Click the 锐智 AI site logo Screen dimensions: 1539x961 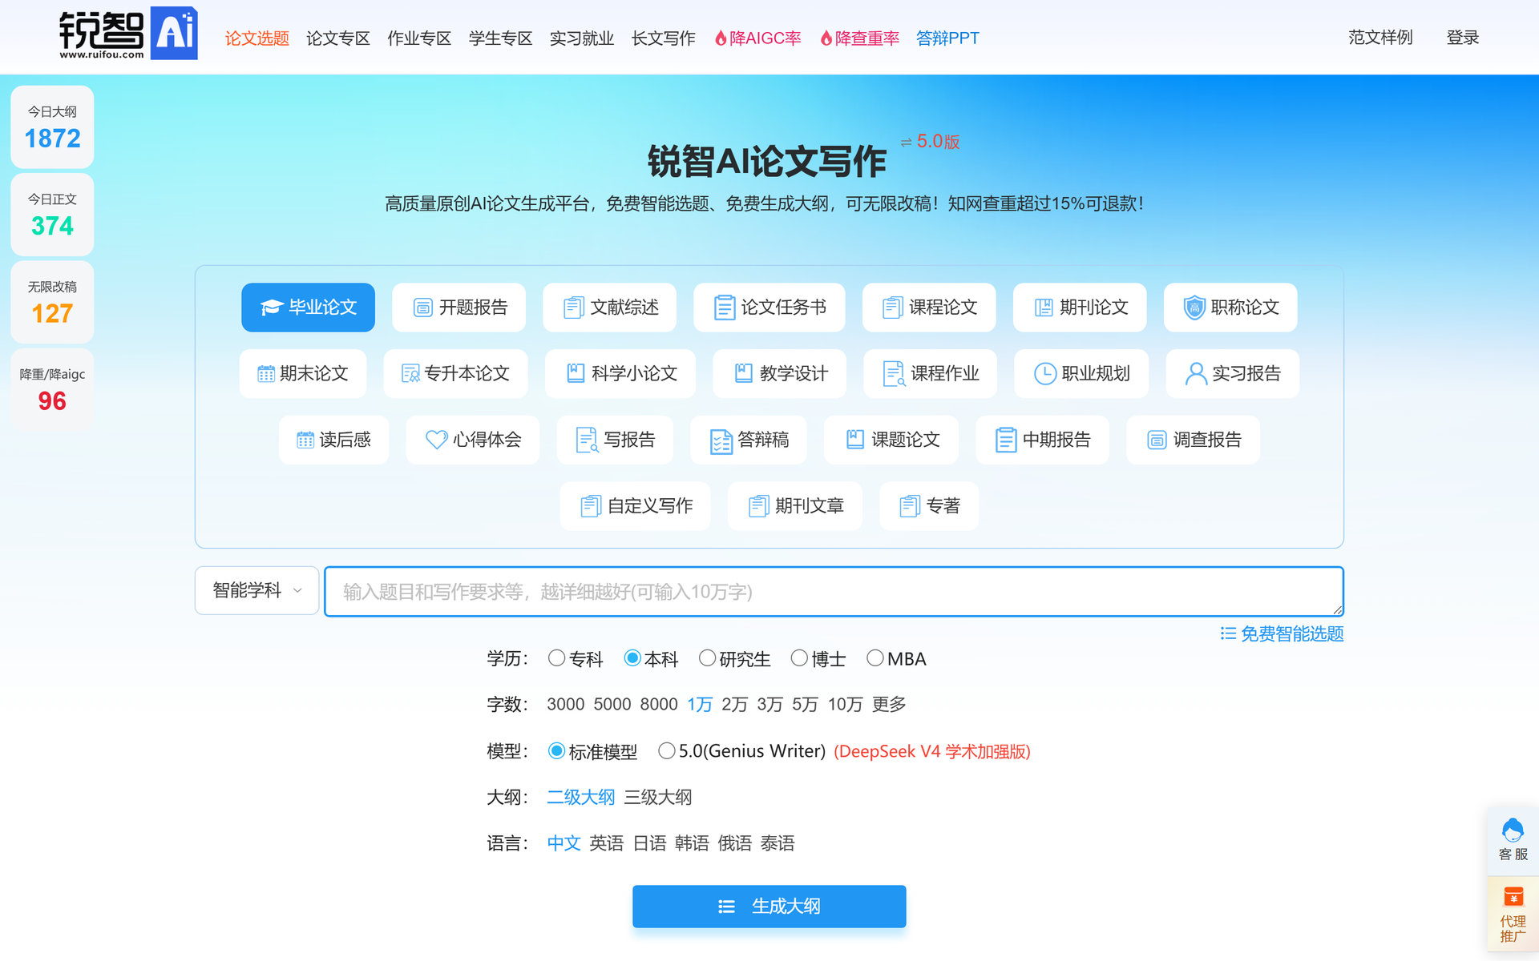128,34
